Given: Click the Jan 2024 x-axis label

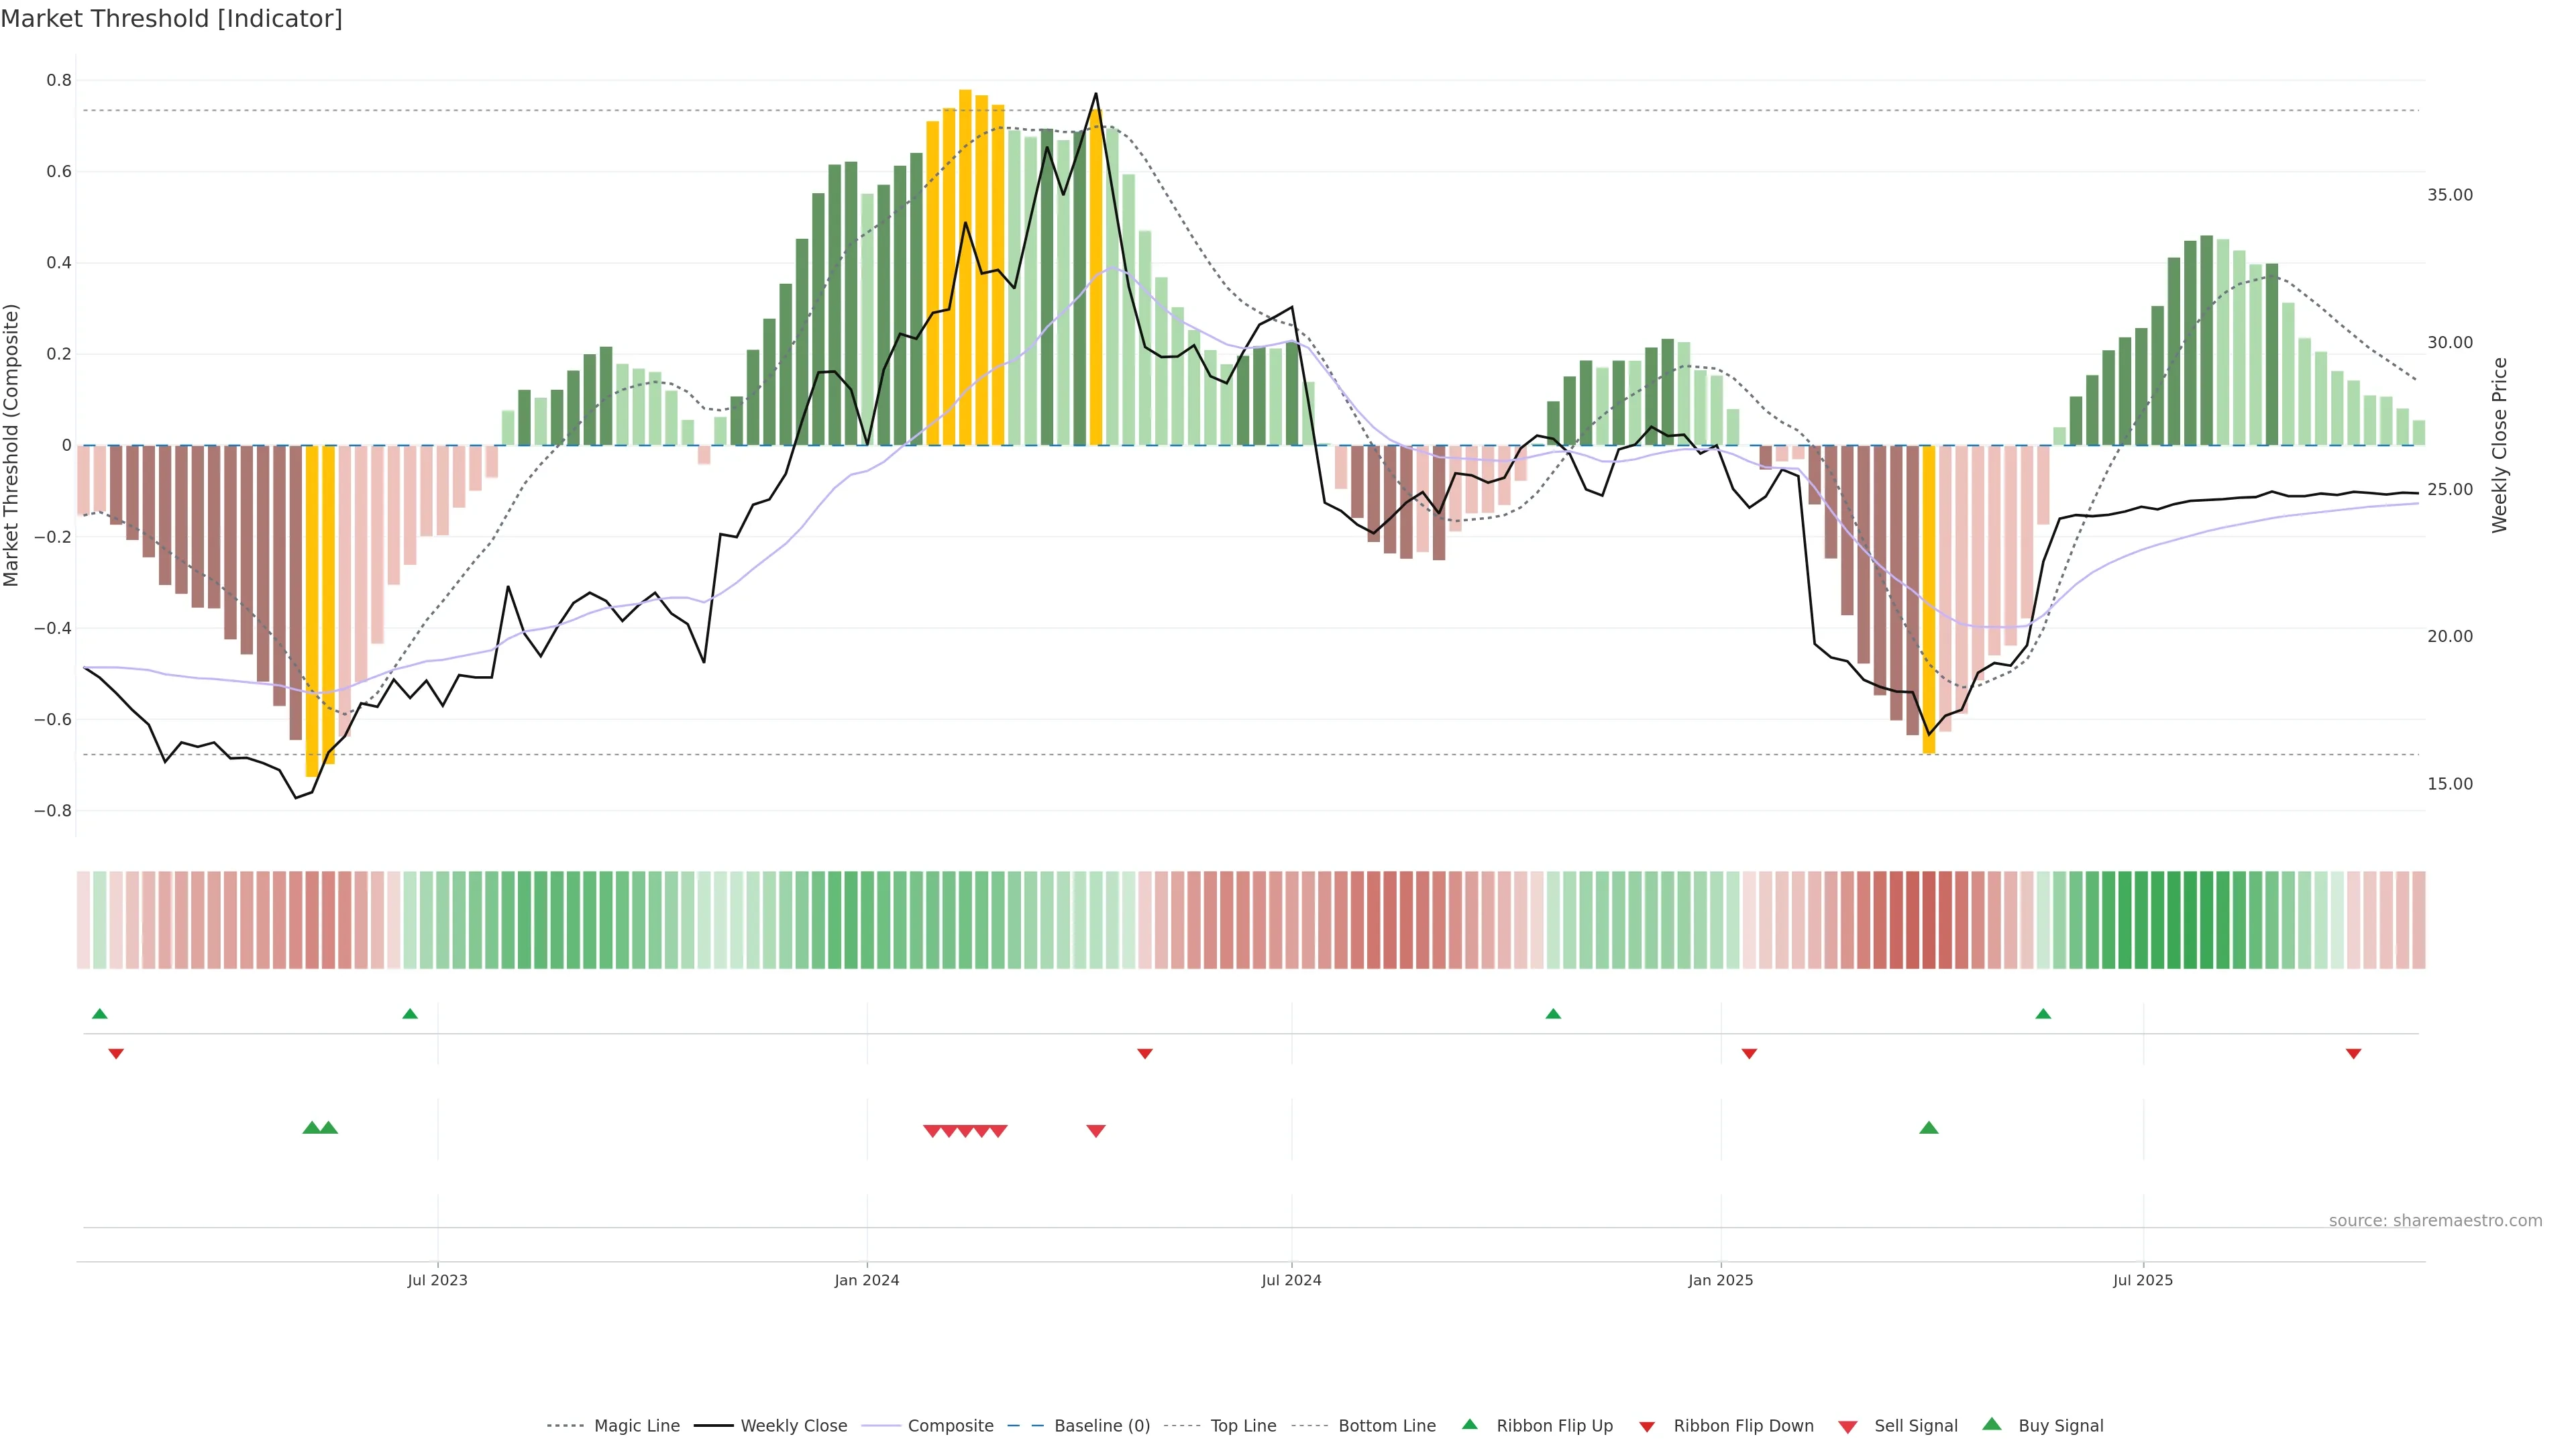Looking at the screenshot, I should 867,1280.
